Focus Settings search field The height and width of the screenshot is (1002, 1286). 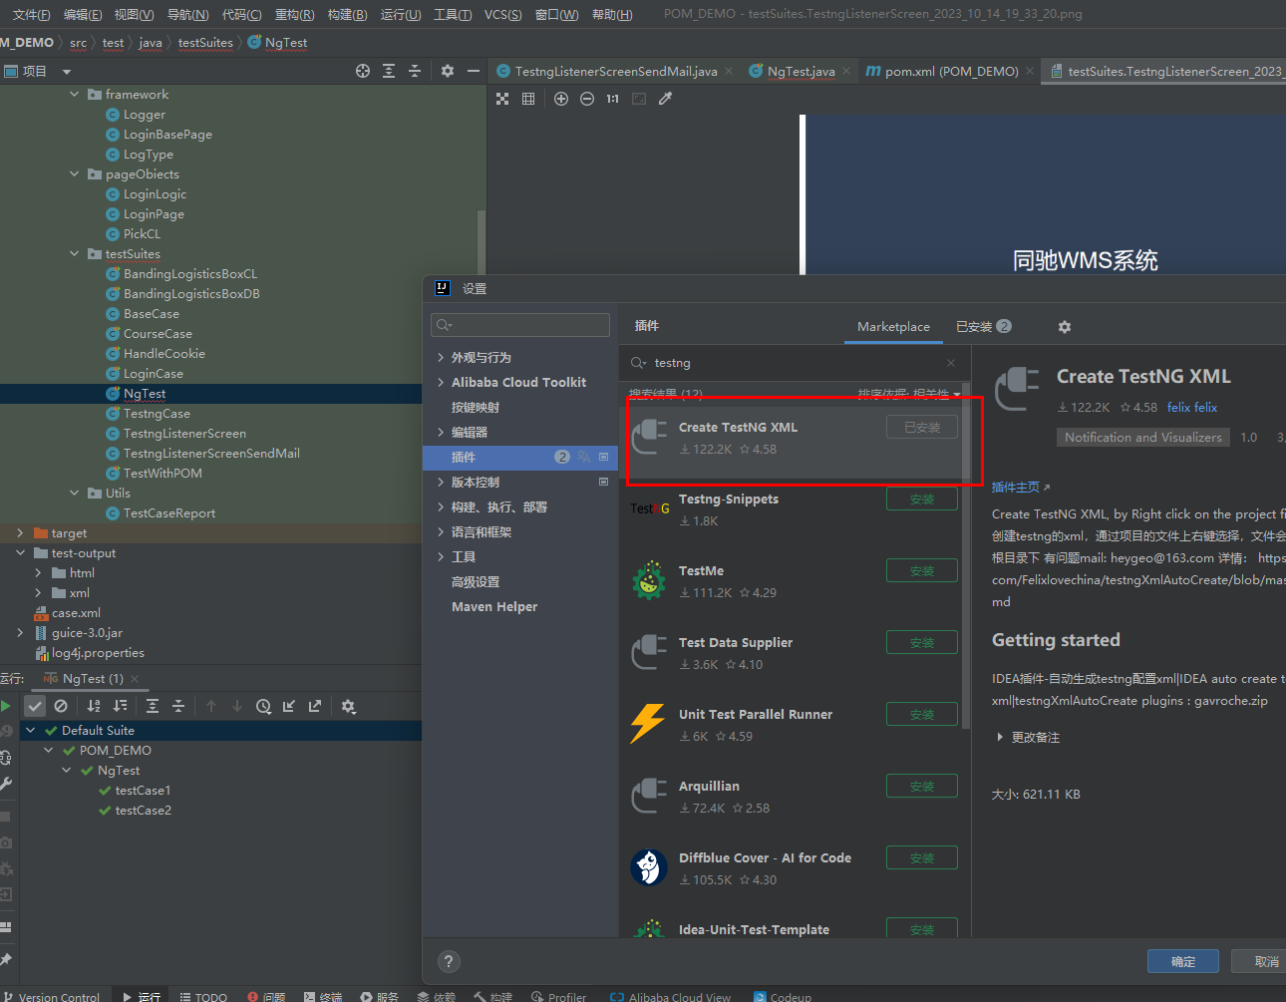tap(520, 325)
